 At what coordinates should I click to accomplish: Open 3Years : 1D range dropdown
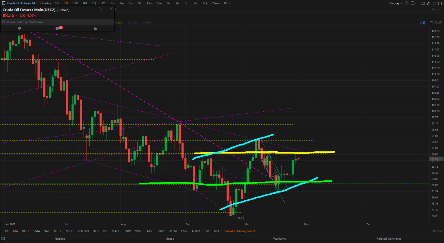221,3
